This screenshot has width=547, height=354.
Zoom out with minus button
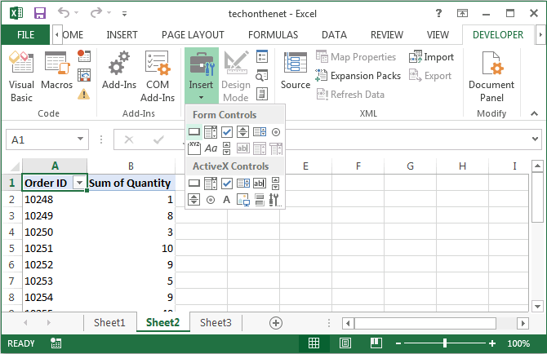point(398,343)
